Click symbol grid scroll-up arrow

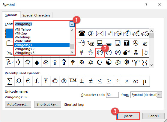click(x=151, y=31)
